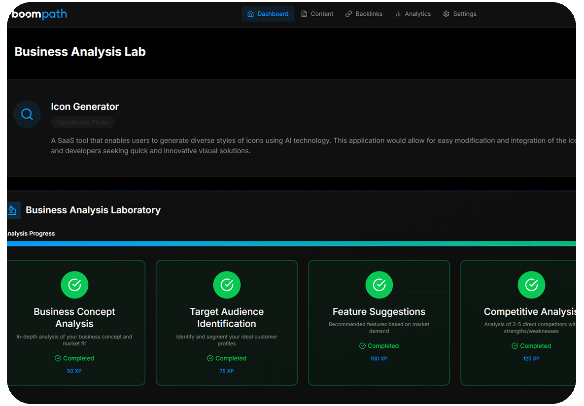The image size is (584, 406).
Task: Click the Backlinks chain-link icon
Action: click(x=348, y=14)
